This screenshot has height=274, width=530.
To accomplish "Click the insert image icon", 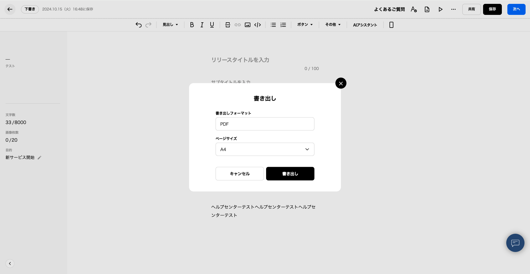I will click(x=248, y=25).
